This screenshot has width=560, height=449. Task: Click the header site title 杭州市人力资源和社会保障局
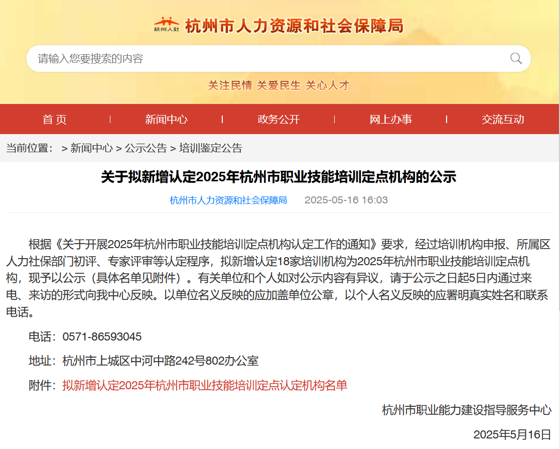[x=294, y=25]
